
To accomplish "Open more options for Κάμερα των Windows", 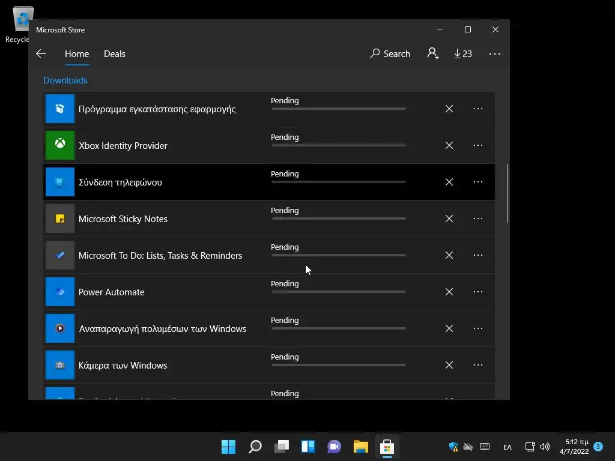I will click(x=477, y=365).
